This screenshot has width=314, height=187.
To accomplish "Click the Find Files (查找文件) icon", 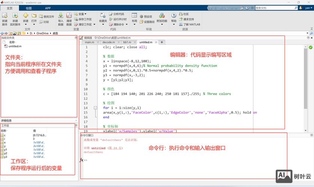I will [46, 16].
